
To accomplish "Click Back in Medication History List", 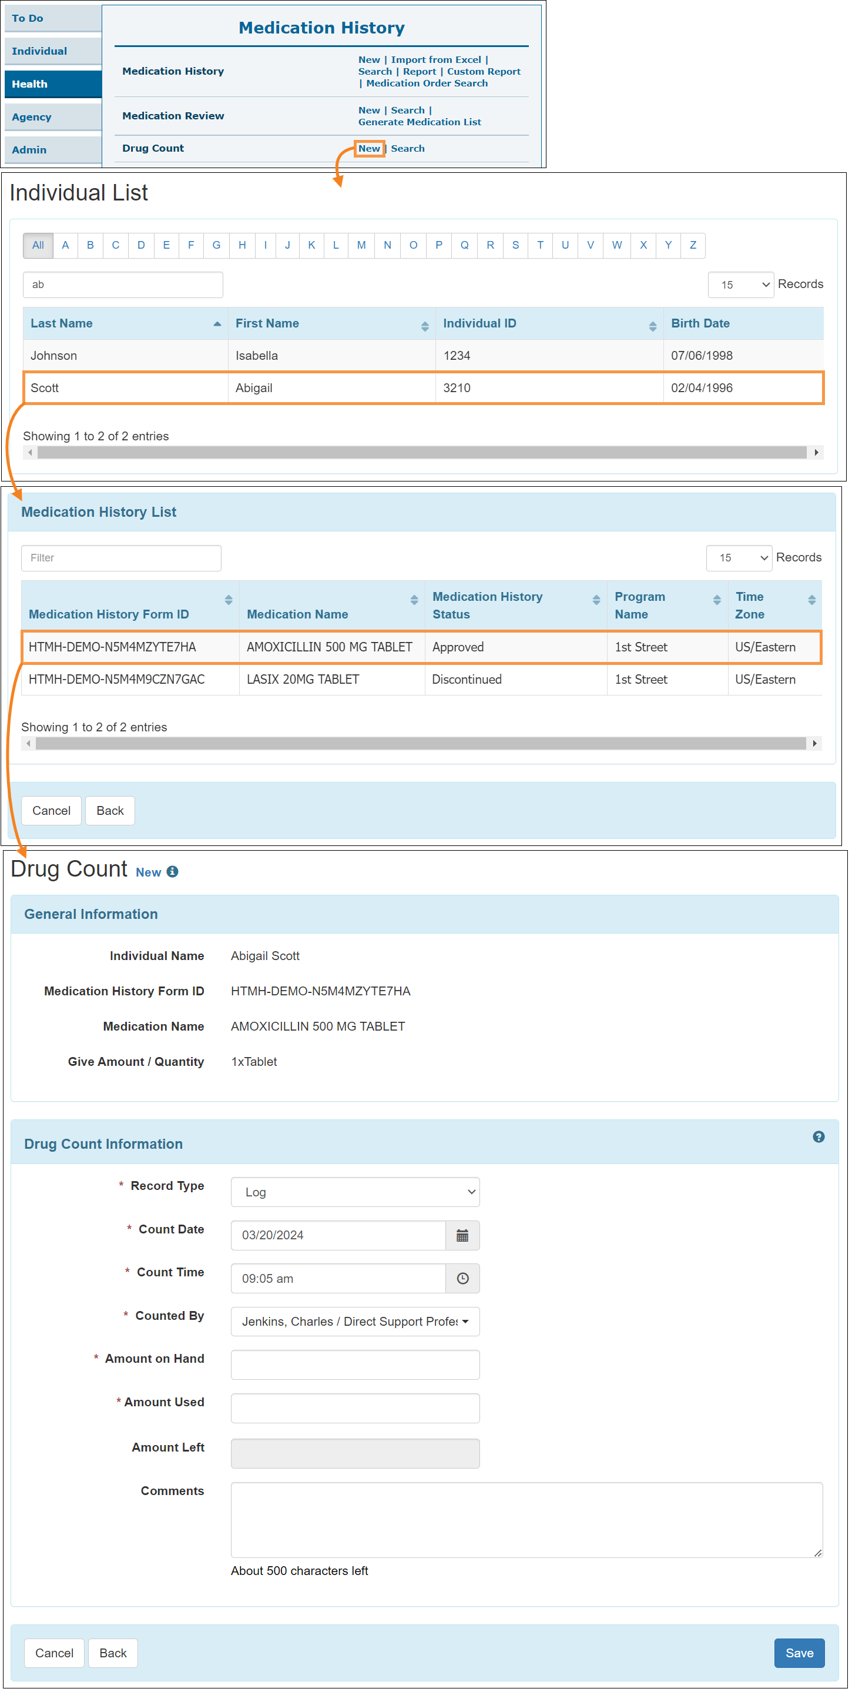I will [x=110, y=811].
